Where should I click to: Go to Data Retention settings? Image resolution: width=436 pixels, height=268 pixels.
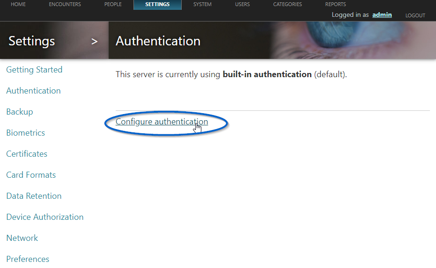click(x=34, y=196)
